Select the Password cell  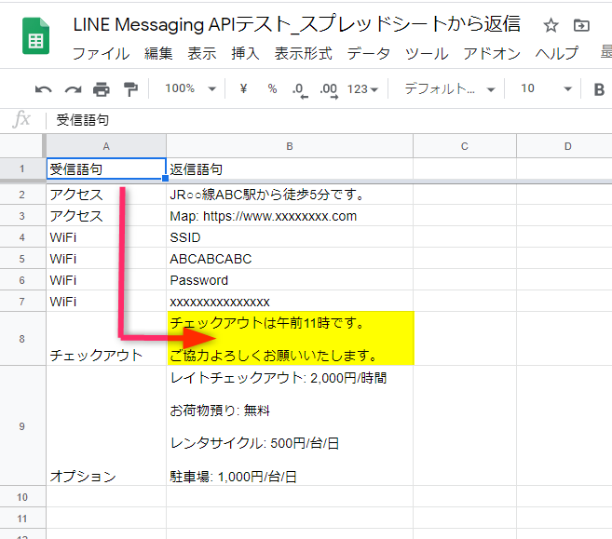(x=289, y=280)
